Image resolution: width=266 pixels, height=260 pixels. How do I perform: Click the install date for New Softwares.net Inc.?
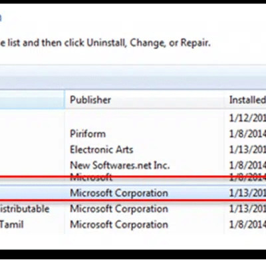click(x=247, y=165)
